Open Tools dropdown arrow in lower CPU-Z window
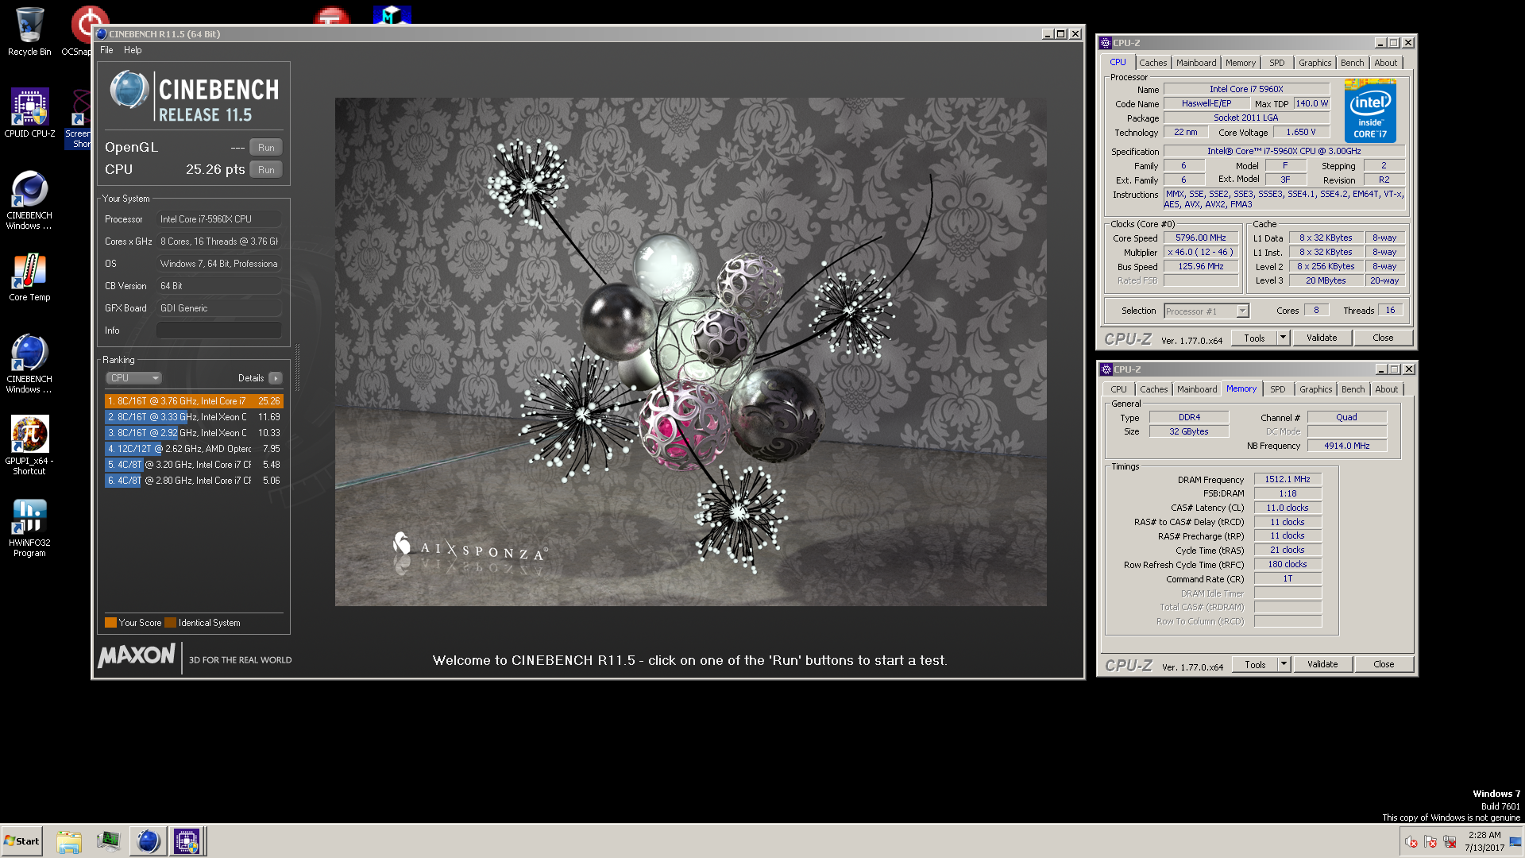The height and width of the screenshot is (858, 1525). pos(1284,664)
